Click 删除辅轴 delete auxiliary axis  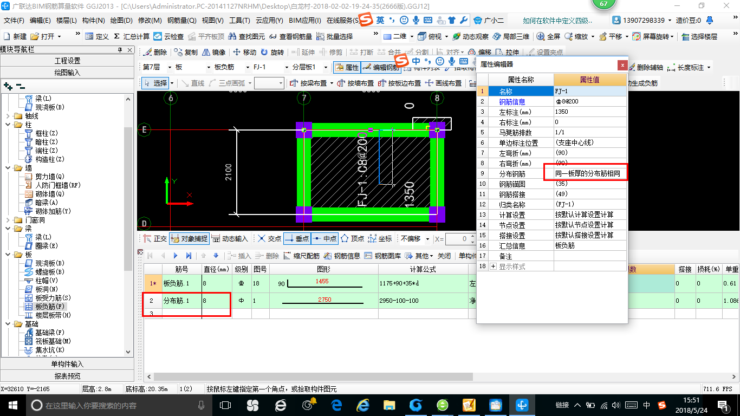[x=646, y=68]
